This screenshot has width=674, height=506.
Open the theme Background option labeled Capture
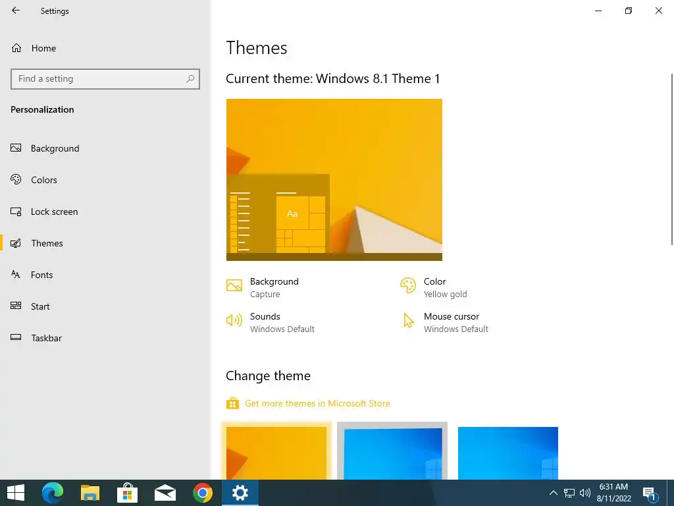pos(263,287)
